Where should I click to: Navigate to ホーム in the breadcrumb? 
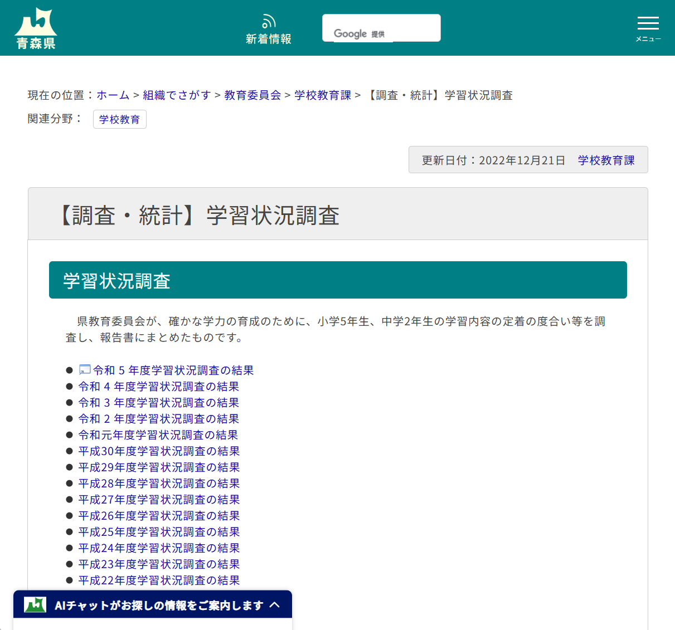[x=113, y=95]
